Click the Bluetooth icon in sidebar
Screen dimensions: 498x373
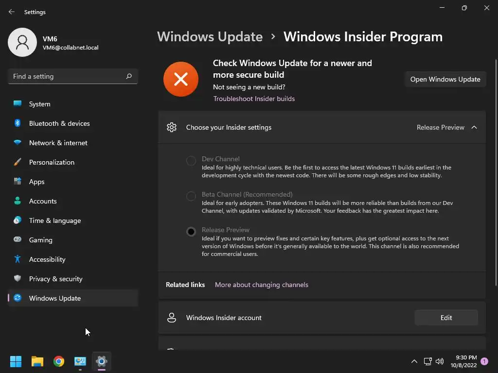click(x=18, y=123)
